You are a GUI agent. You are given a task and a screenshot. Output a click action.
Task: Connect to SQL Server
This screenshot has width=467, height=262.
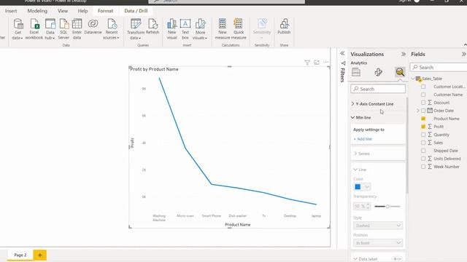click(x=63, y=29)
